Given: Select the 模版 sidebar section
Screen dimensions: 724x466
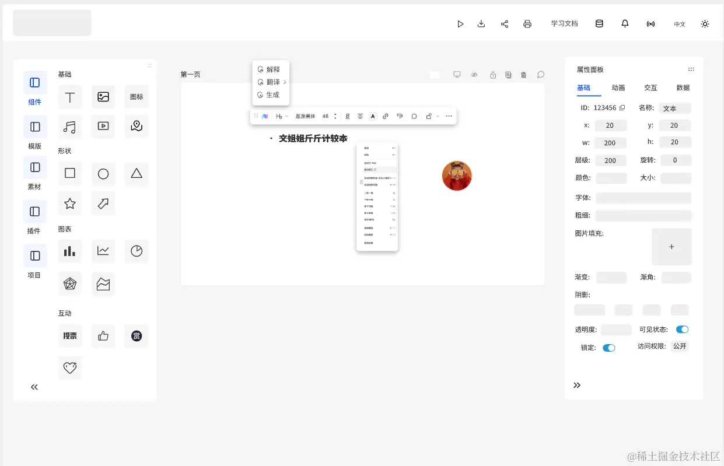Looking at the screenshot, I should (x=35, y=133).
